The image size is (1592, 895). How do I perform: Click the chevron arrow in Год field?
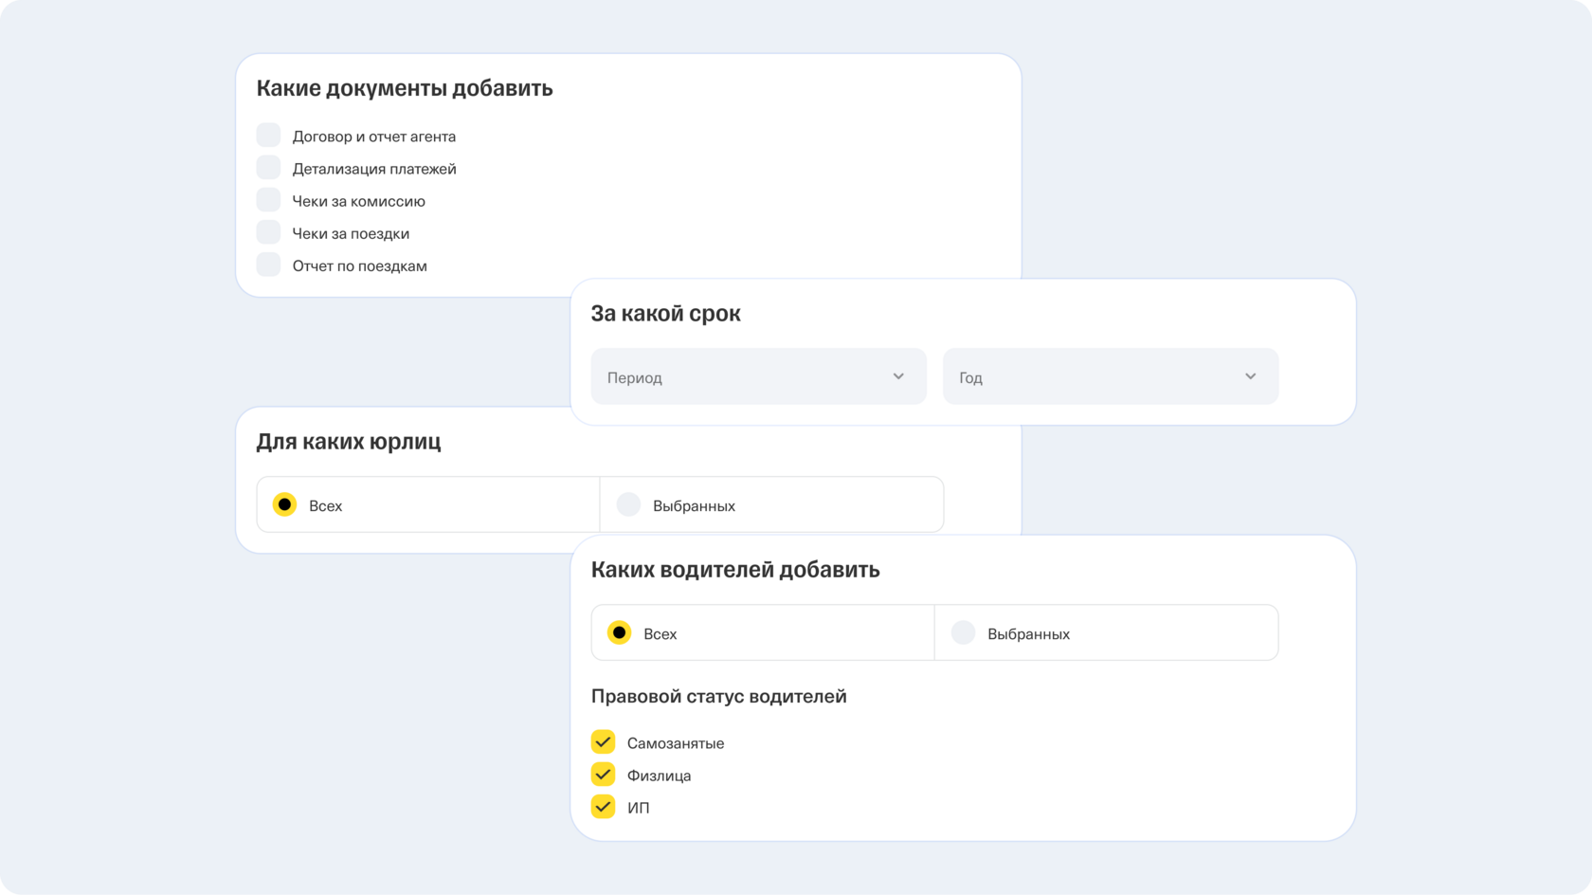coord(1250,376)
